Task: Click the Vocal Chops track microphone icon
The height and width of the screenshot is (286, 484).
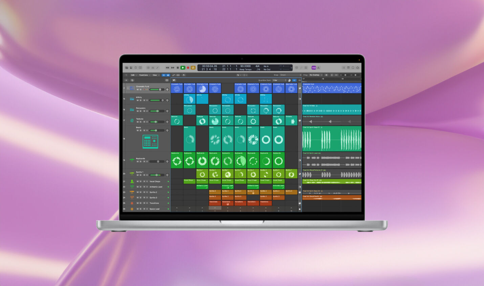Action: coord(132,182)
